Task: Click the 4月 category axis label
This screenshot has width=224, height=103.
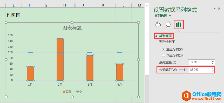Action: point(119,85)
